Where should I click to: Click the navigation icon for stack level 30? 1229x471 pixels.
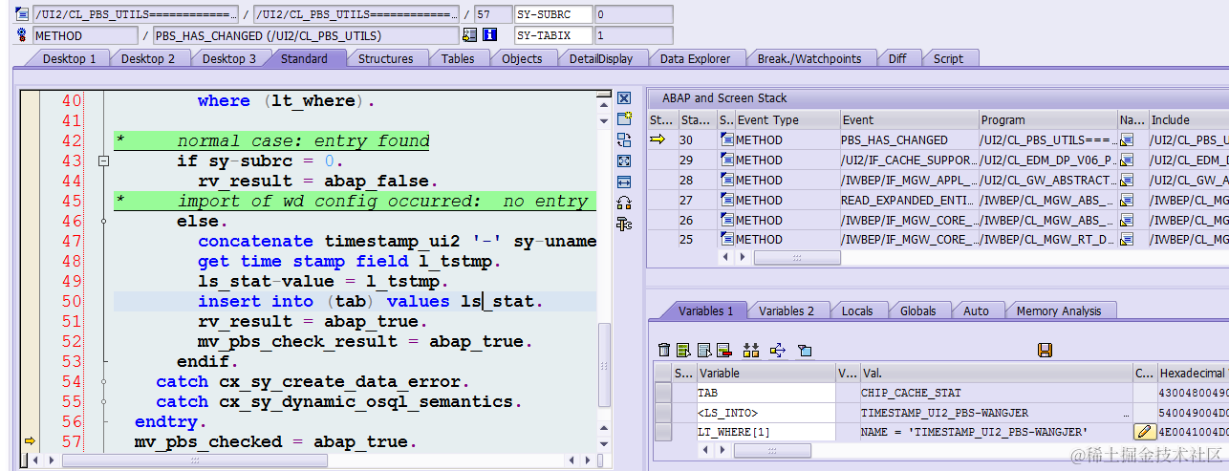pos(1127,140)
